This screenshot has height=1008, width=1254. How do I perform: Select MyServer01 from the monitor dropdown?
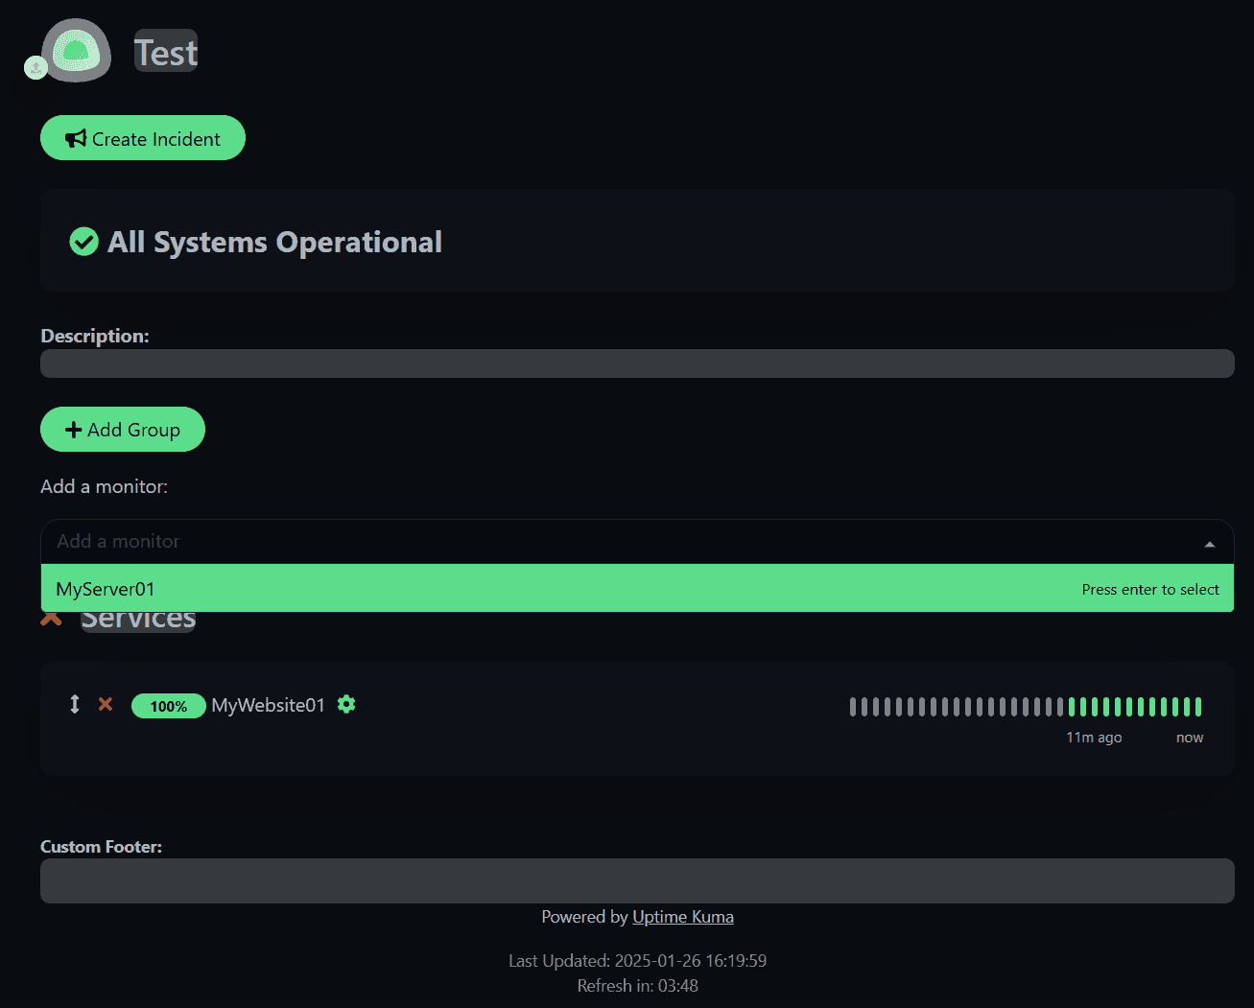pos(106,588)
